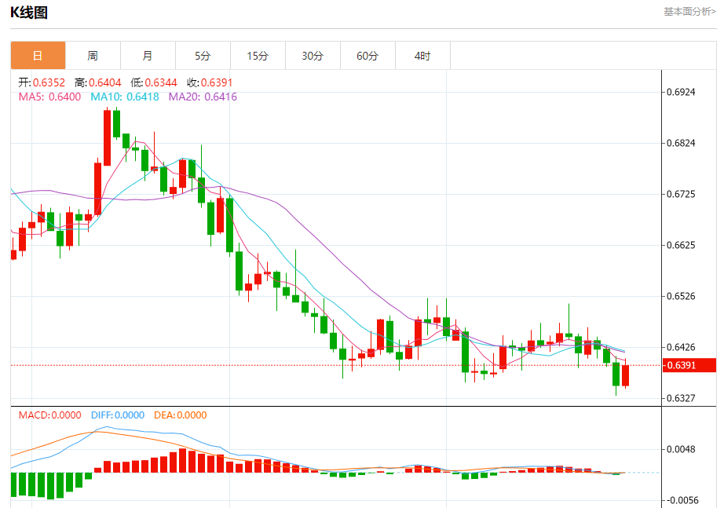Viewport: 724px width, 508px height.
Task: Click the MACD:0.0000 label
Action: (50, 415)
